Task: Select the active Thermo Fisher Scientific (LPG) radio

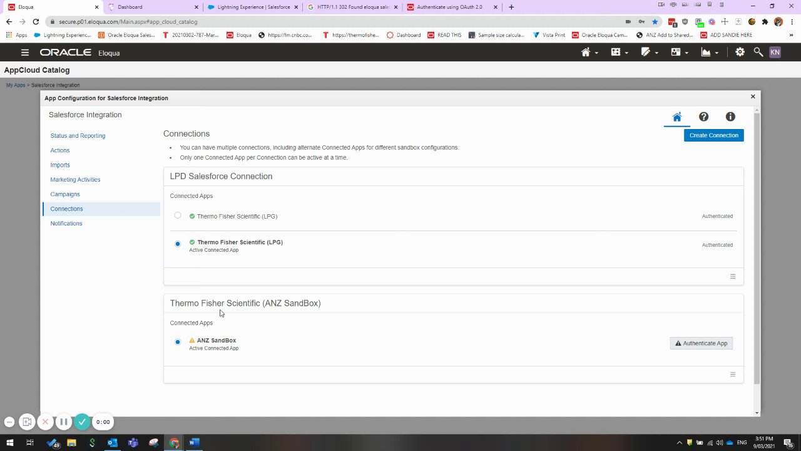Action: click(x=178, y=244)
